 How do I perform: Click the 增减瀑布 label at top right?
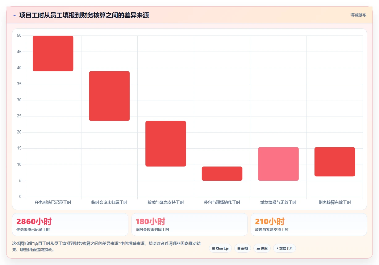pos(358,15)
